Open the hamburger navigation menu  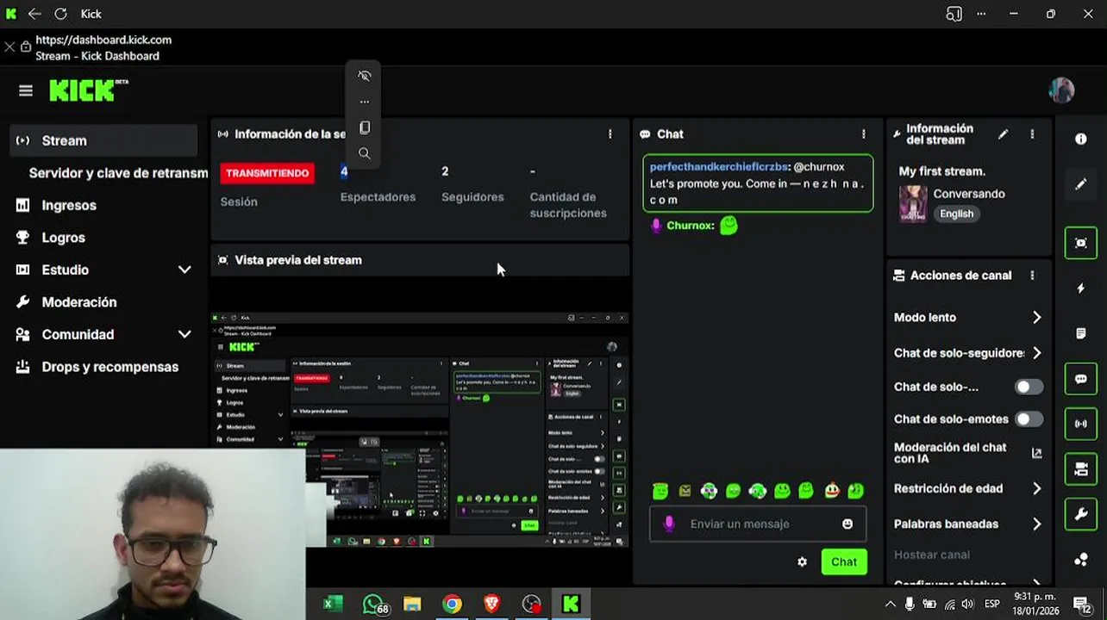click(26, 90)
